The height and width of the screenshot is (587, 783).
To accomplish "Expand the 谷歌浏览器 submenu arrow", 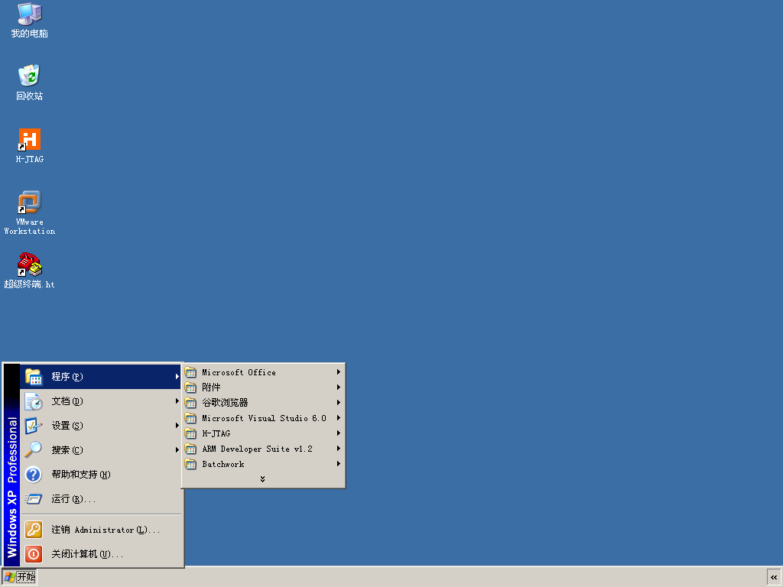I will point(338,402).
